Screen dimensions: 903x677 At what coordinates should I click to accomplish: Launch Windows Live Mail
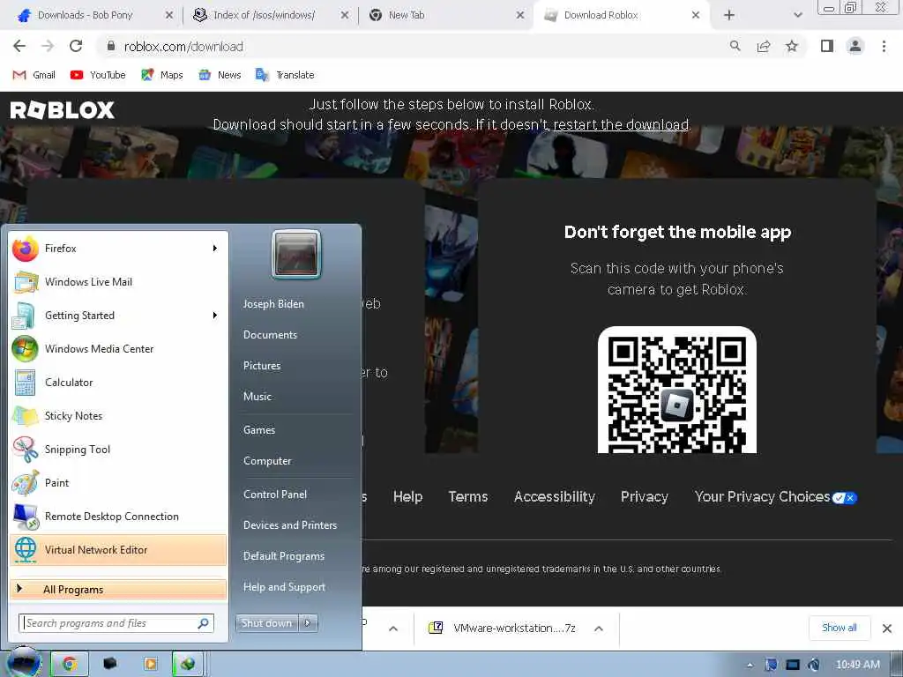pos(118,281)
